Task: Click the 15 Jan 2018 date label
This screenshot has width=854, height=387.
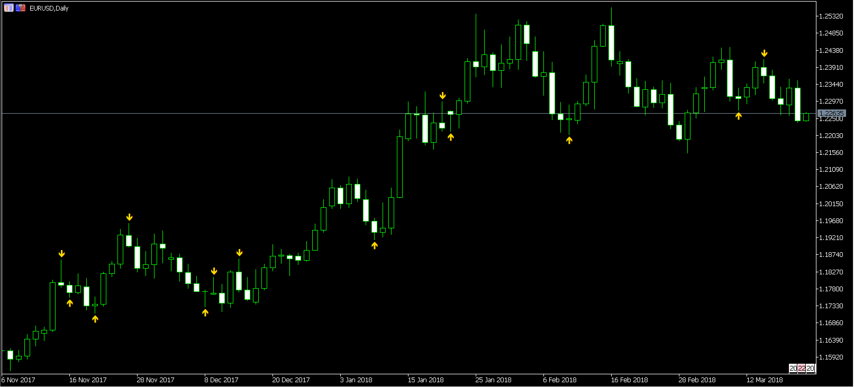Action: [425, 380]
